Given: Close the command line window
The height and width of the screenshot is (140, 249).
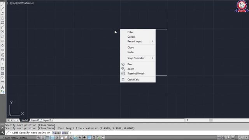Looking at the screenshot, I should pyautogui.click(x=2, y=128).
